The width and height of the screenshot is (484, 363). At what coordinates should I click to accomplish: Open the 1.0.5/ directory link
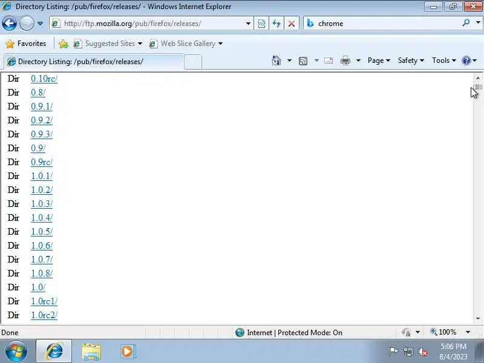[x=42, y=232]
